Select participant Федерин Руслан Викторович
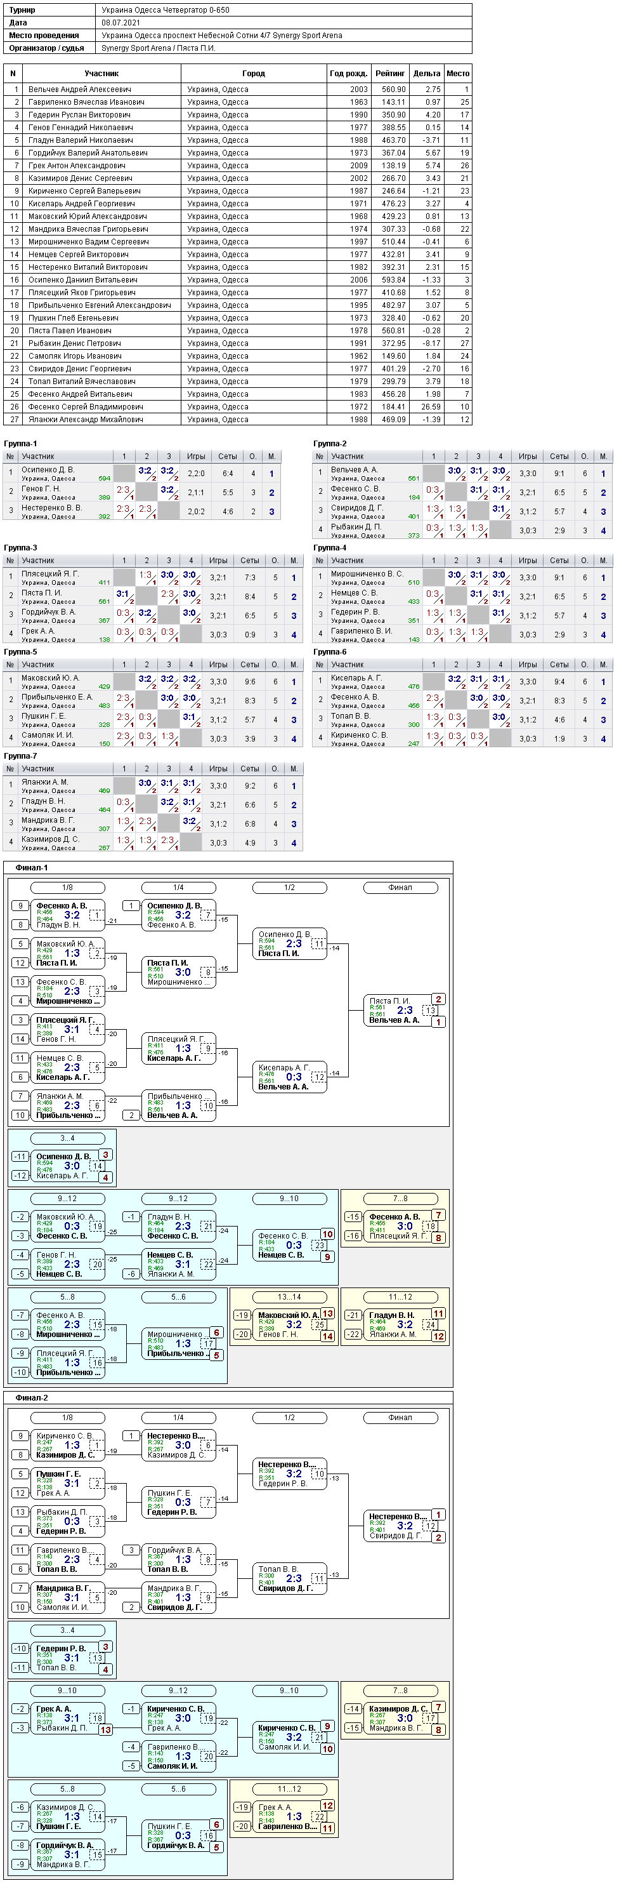 click(79, 115)
